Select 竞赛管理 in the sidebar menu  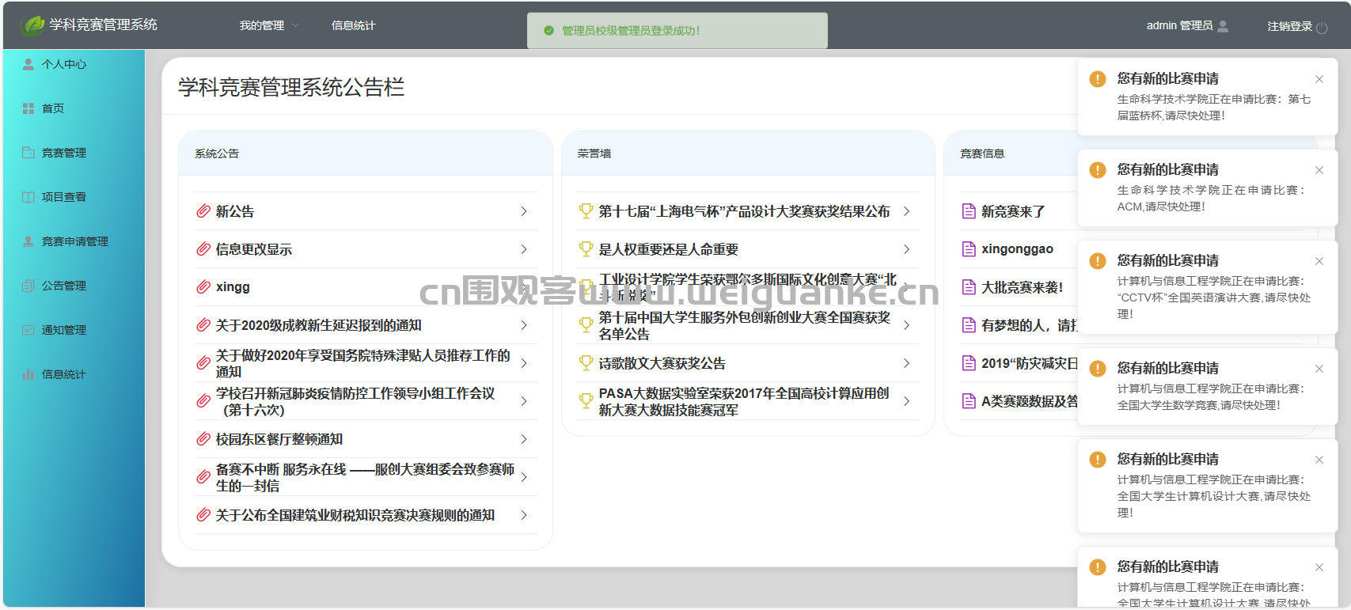(x=74, y=153)
